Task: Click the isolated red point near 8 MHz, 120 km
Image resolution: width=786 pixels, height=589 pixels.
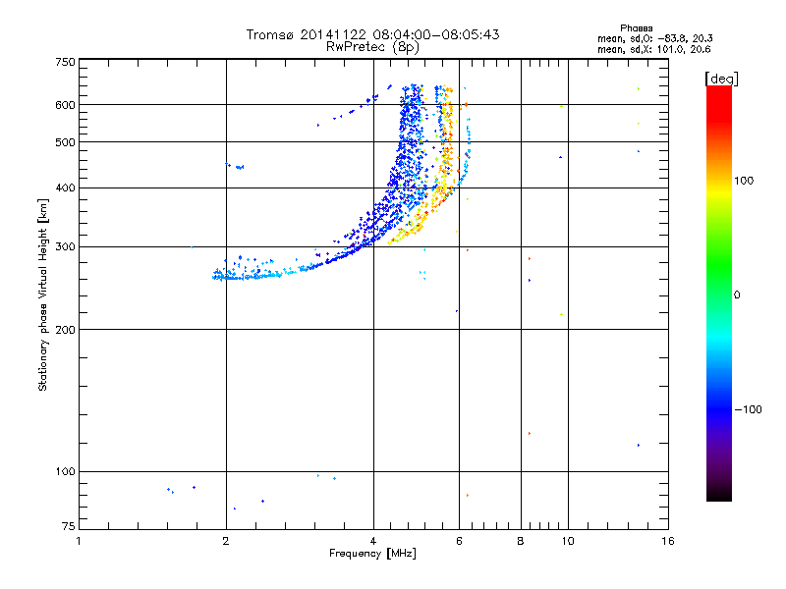Action: point(530,433)
